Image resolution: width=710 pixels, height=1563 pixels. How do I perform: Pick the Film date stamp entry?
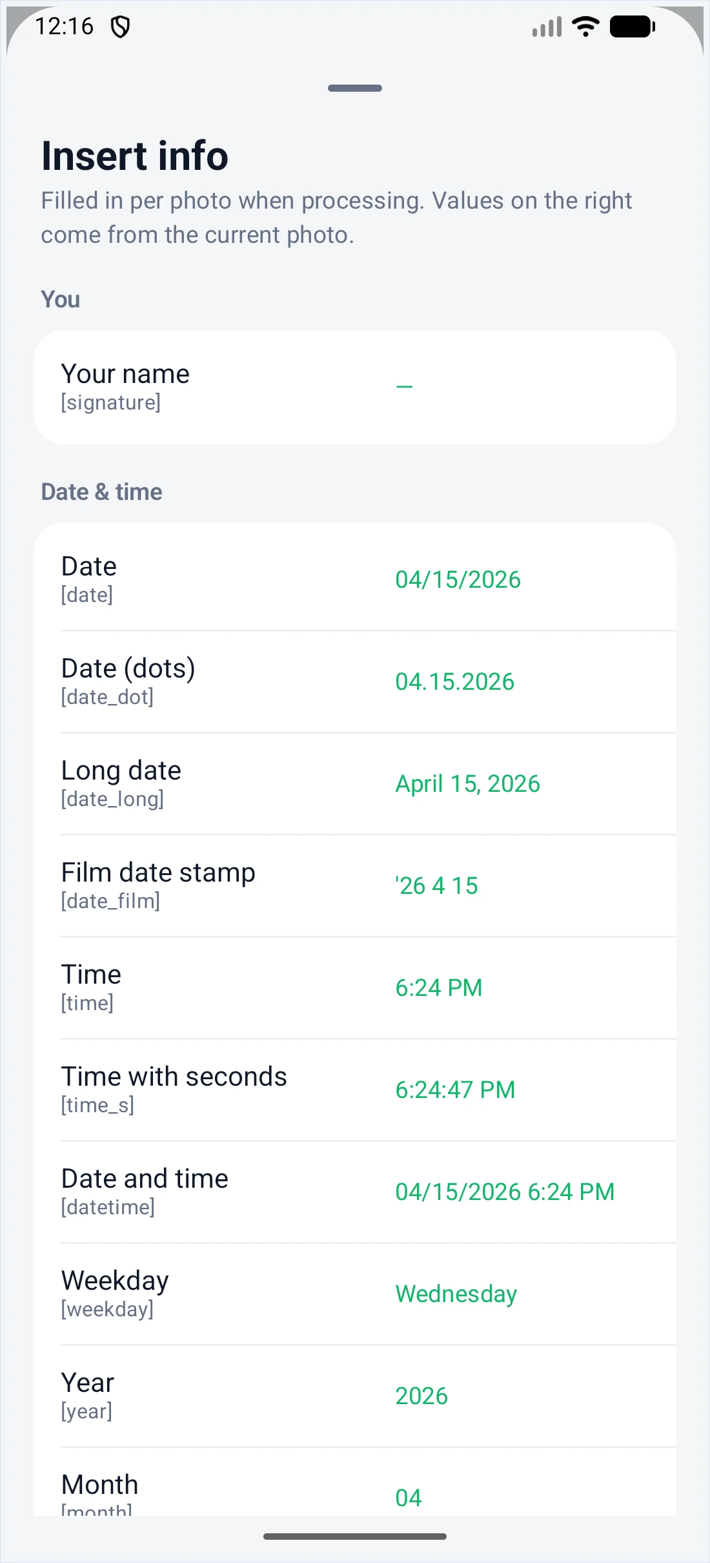tap(355, 885)
